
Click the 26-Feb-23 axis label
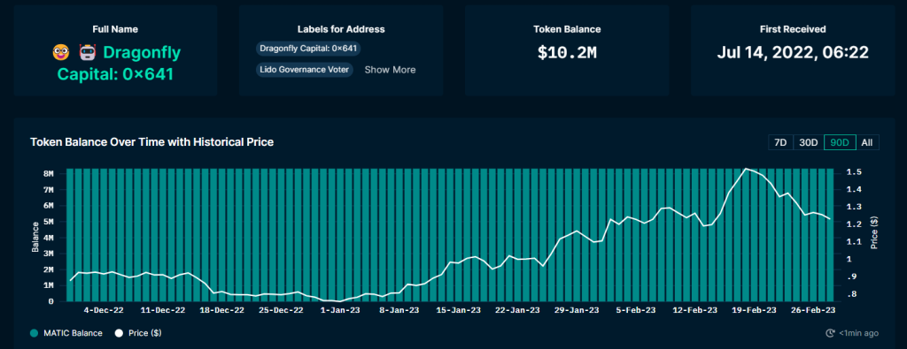tap(814, 310)
